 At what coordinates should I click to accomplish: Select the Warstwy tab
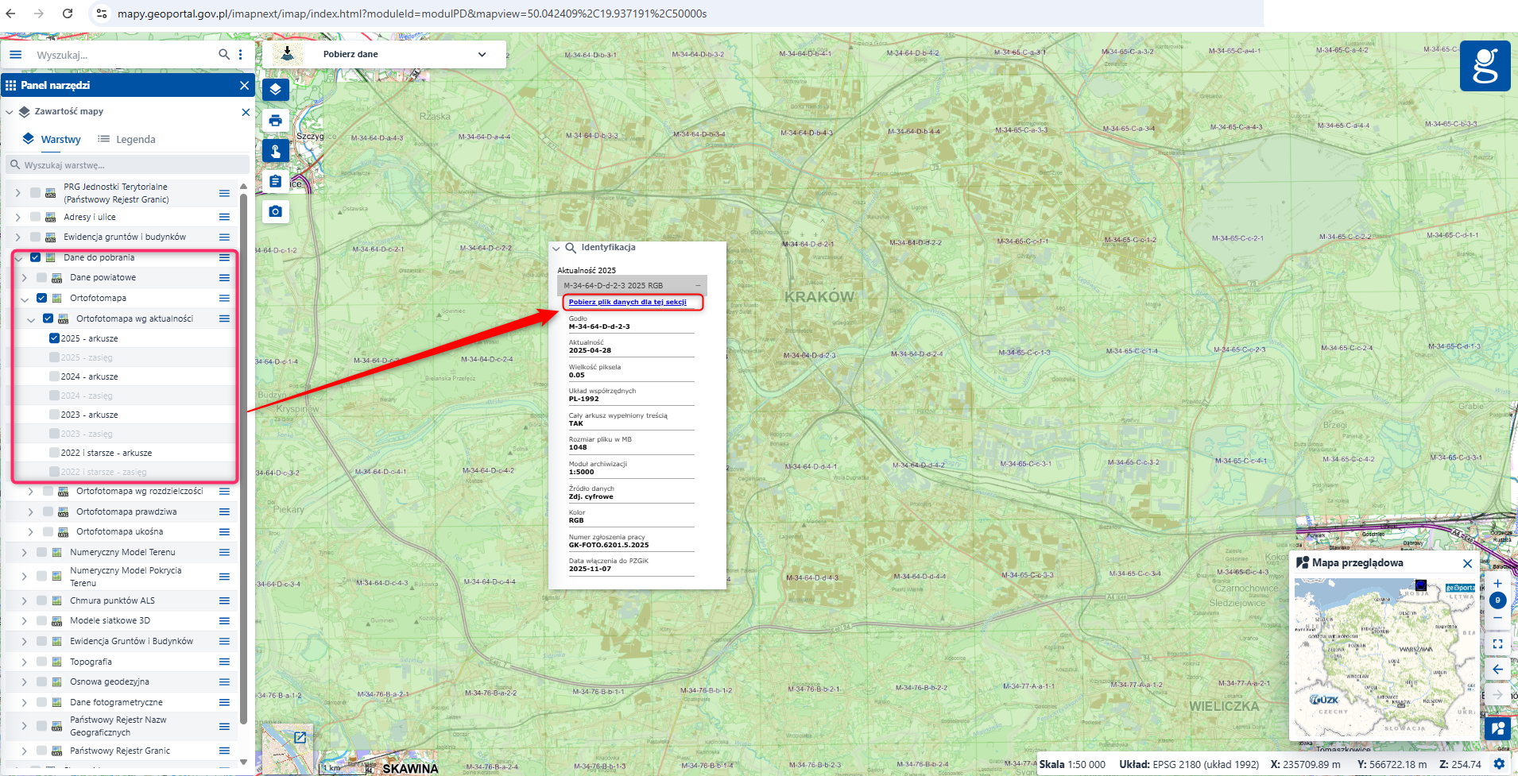[x=52, y=139]
